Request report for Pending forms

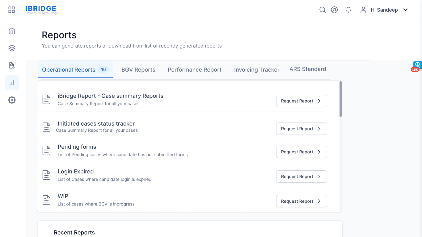(x=301, y=152)
